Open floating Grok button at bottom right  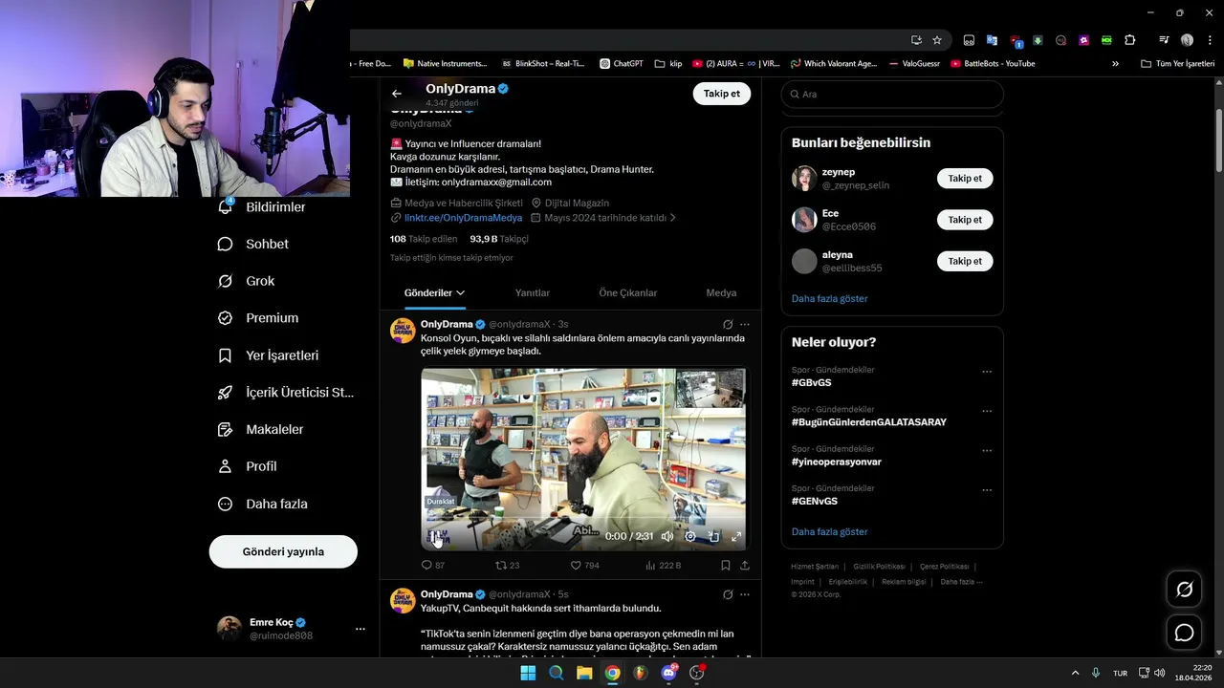tap(1184, 590)
